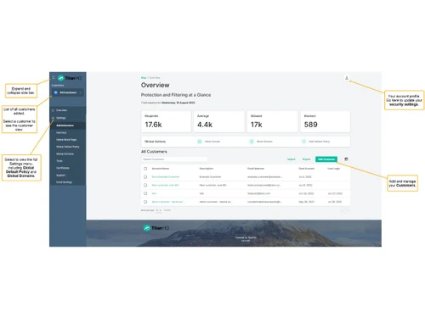425x318 pixels.
Task: Select Support in the Settings submenu
Action: pyautogui.click(x=60, y=176)
